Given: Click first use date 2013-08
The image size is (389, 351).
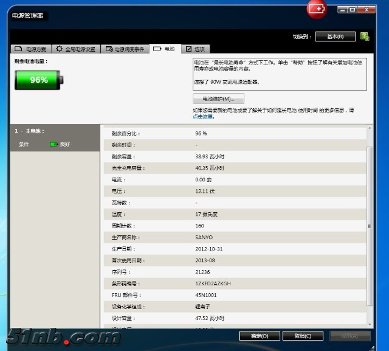Looking at the screenshot, I should click(x=205, y=260).
